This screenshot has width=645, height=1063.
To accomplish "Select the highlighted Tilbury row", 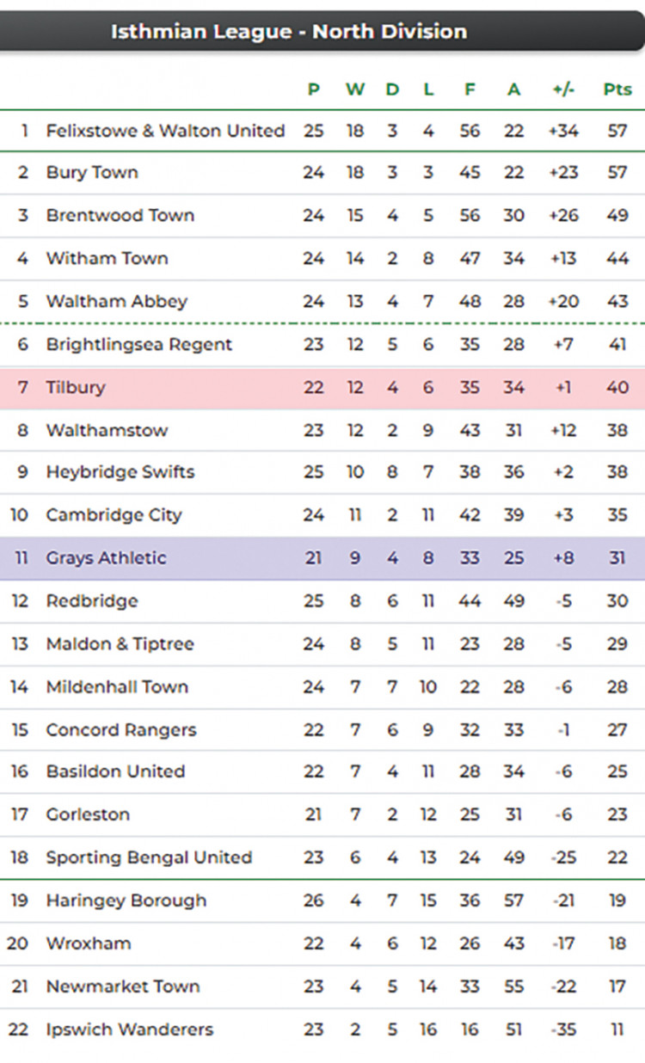I will pos(322,388).
